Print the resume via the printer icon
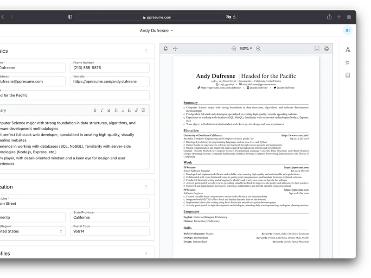Image resolution: width=371 pixels, height=278 pixels. pos(326,48)
